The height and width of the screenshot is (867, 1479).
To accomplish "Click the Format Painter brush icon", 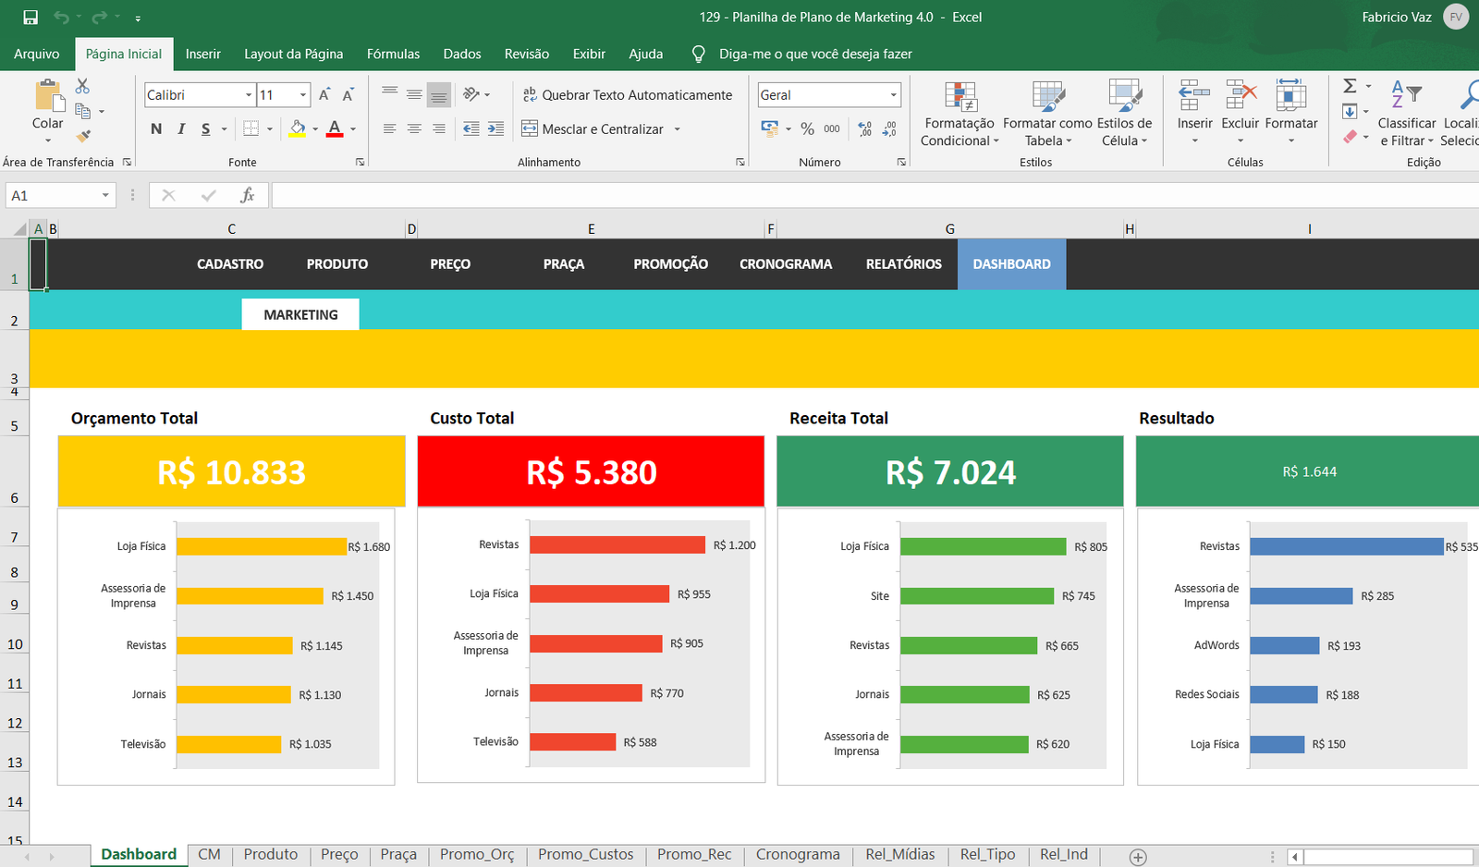I will [83, 136].
